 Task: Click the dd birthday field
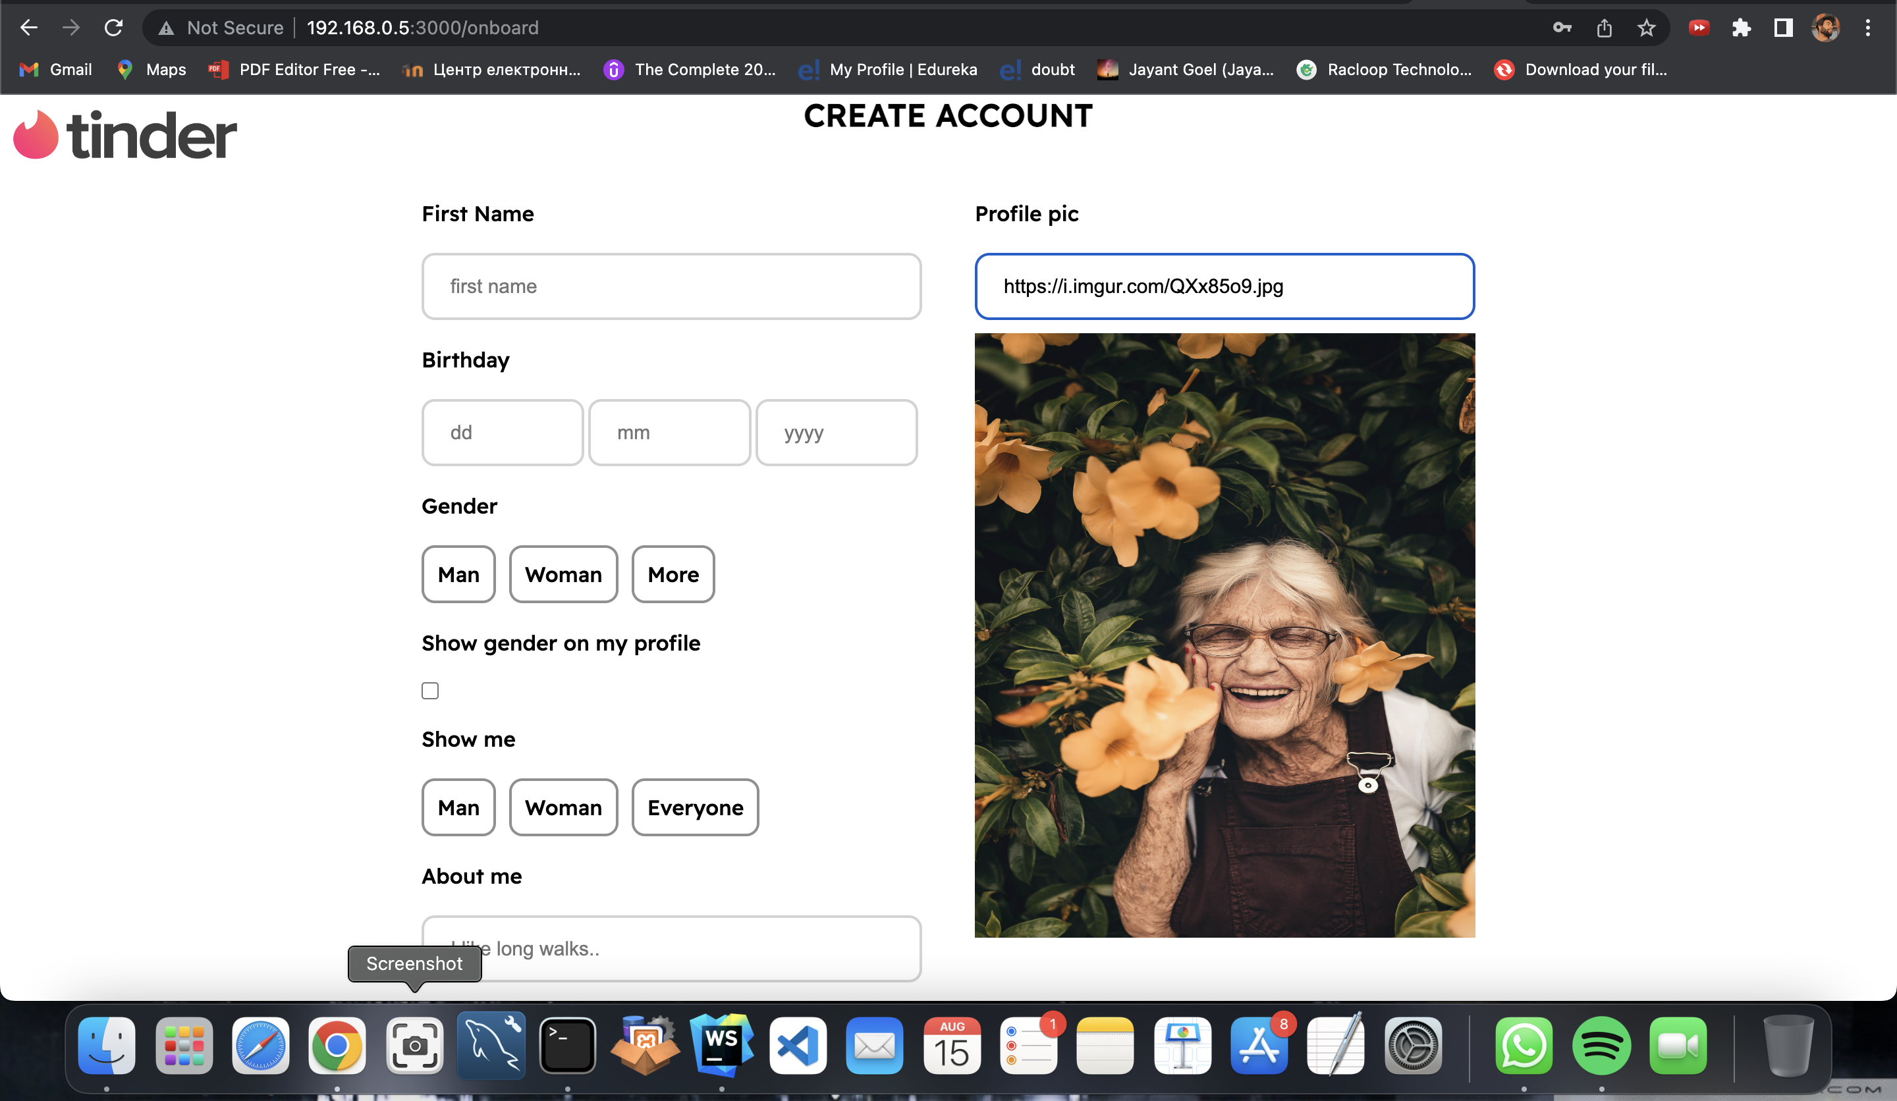pyautogui.click(x=502, y=432)
